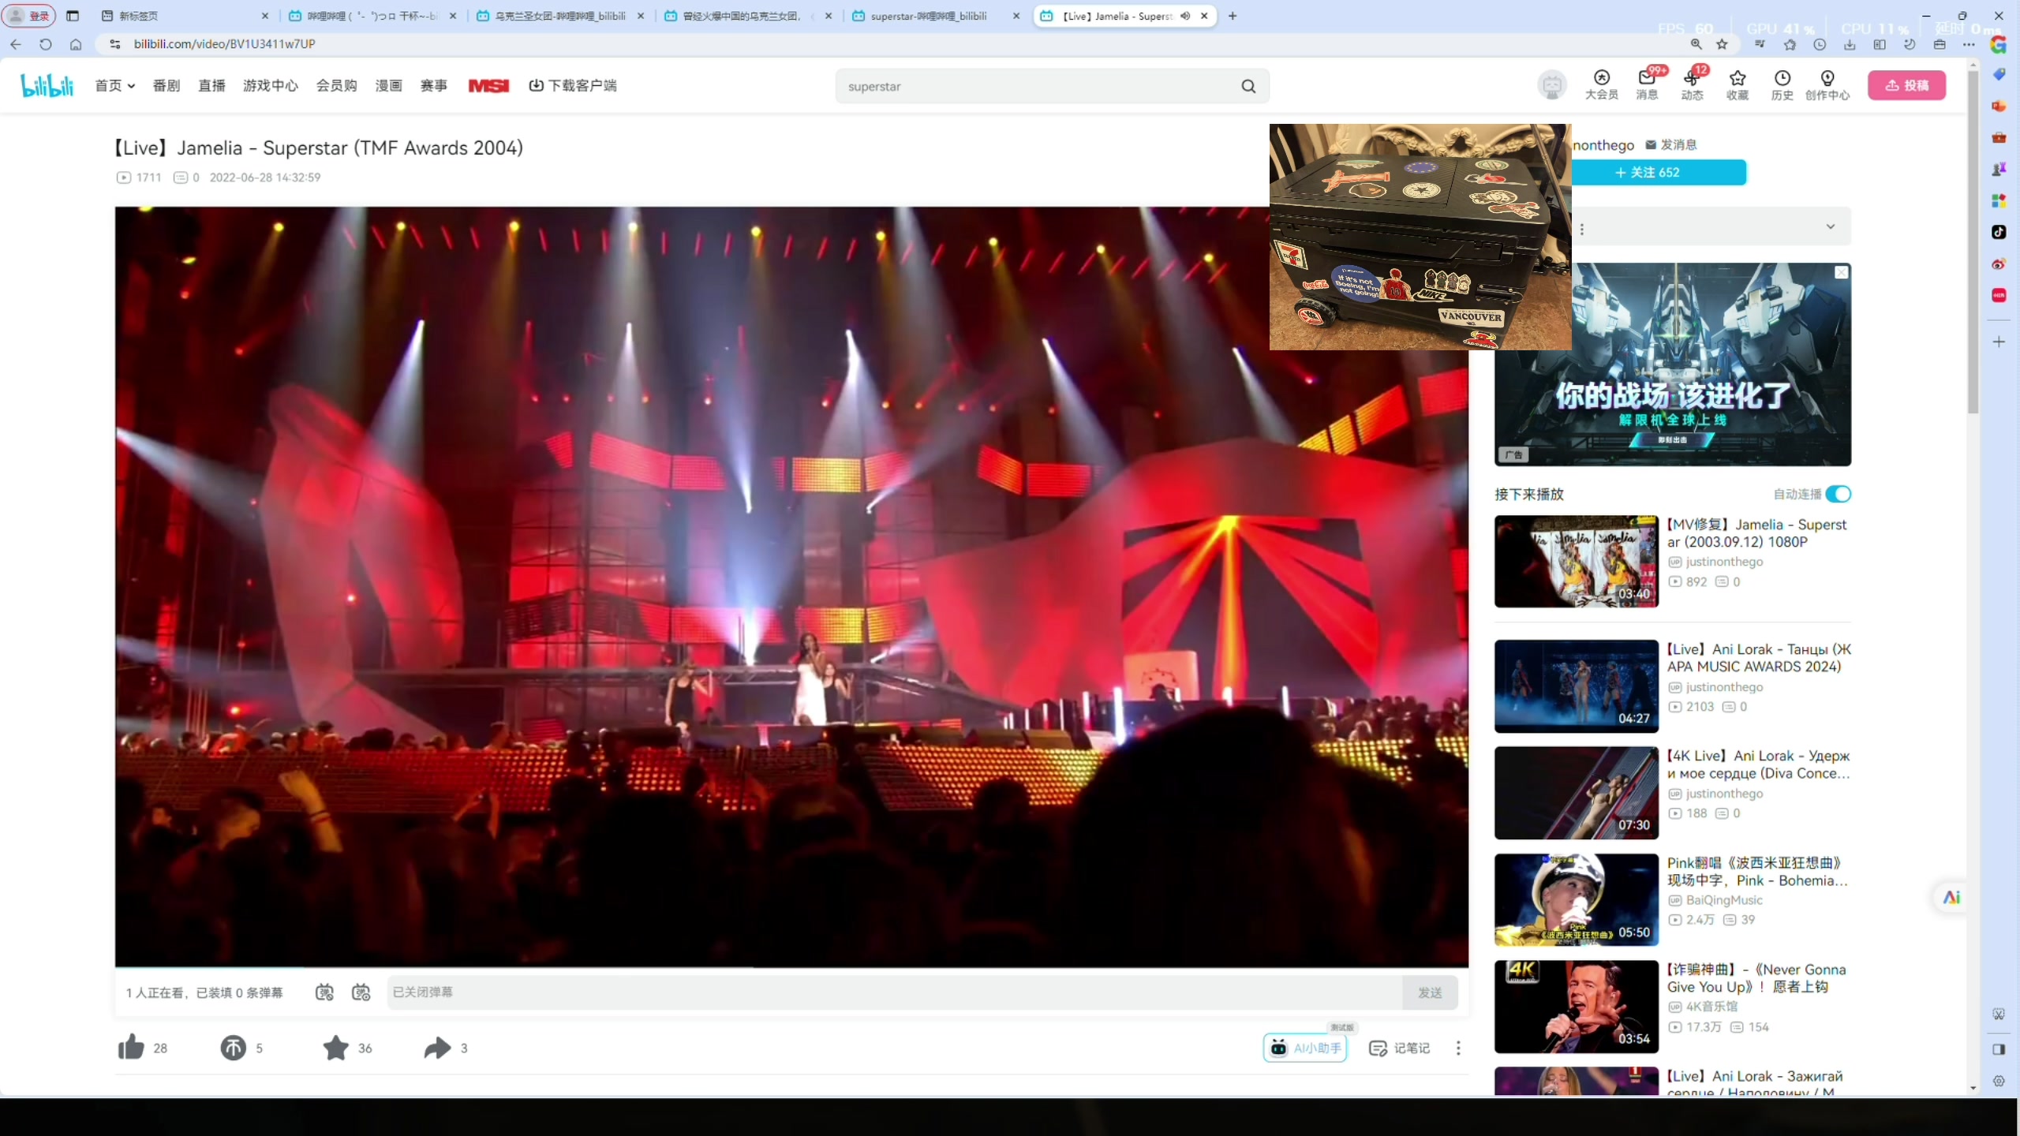Screen dimensions: 2020x1136
Task: Click the 记笔记 notes button
Action: pos(1400,1048)
